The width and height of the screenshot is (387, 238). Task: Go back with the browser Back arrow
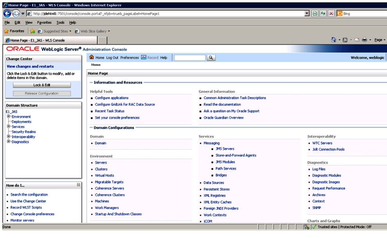[7, 14]
